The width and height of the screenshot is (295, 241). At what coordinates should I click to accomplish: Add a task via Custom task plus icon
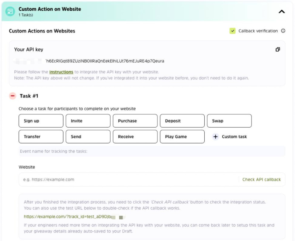point(215,137)
